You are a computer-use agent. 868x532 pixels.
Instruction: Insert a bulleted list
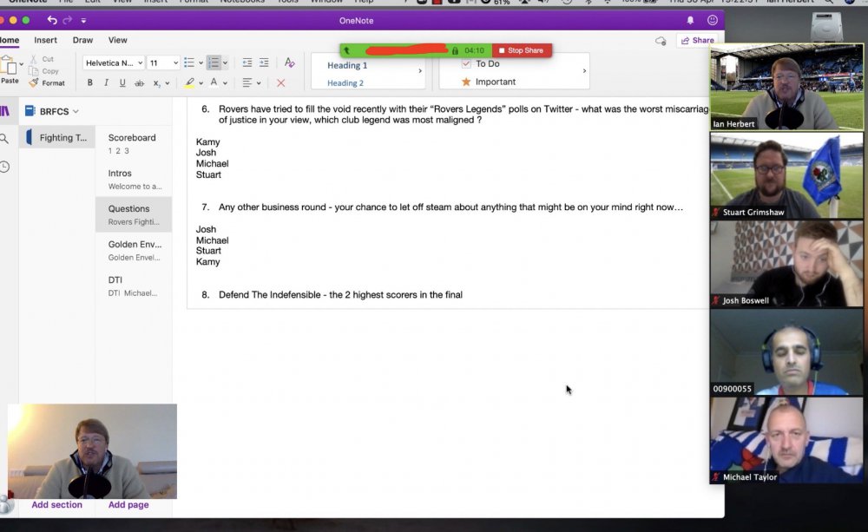tap(188, 62)
